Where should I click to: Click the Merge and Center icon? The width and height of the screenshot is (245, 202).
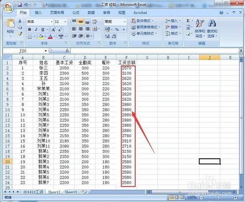coord(95,29)
